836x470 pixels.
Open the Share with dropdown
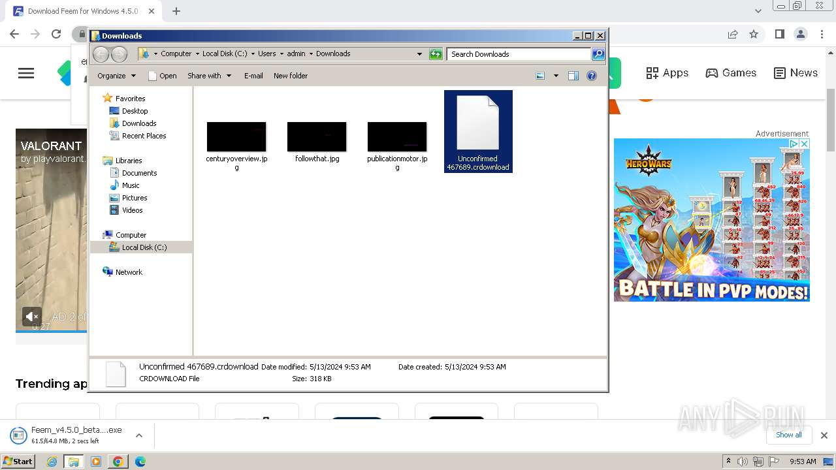(209, 76)
